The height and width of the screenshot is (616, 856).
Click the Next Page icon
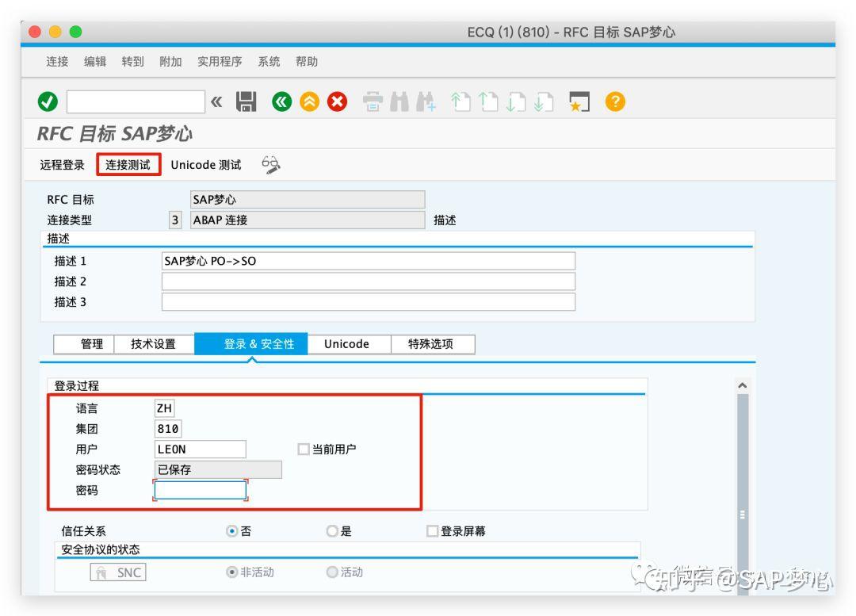click(516, 101)
